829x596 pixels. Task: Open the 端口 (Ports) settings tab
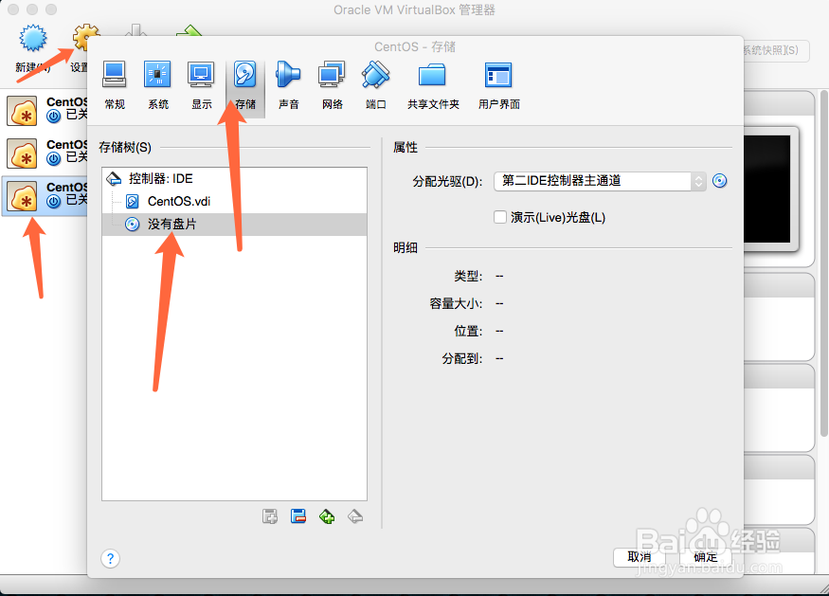click(x=375, y=85)
